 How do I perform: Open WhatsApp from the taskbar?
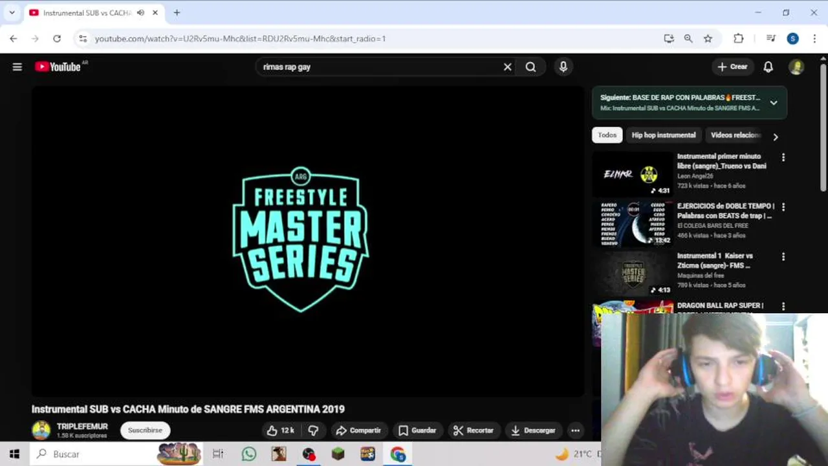(249, 454)
